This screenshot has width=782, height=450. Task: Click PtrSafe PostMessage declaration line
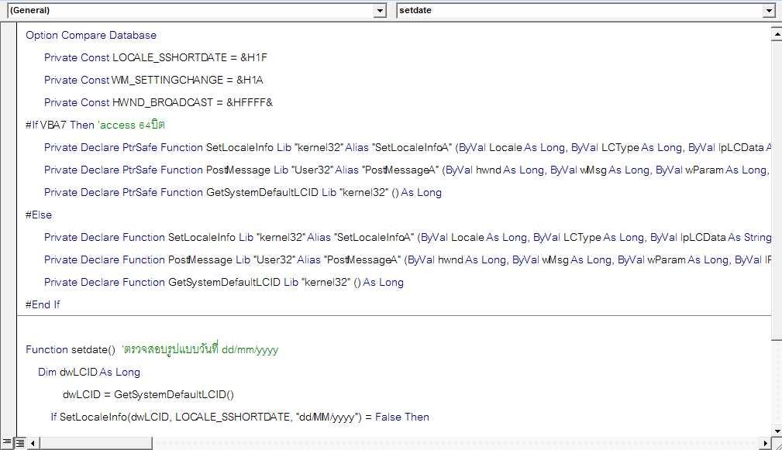tap(408, 170)
